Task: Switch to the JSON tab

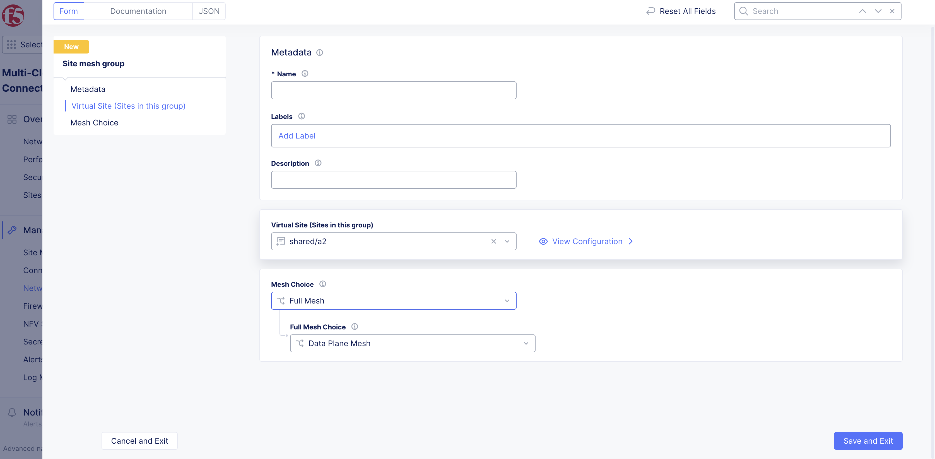Action: tap(209, 11)
